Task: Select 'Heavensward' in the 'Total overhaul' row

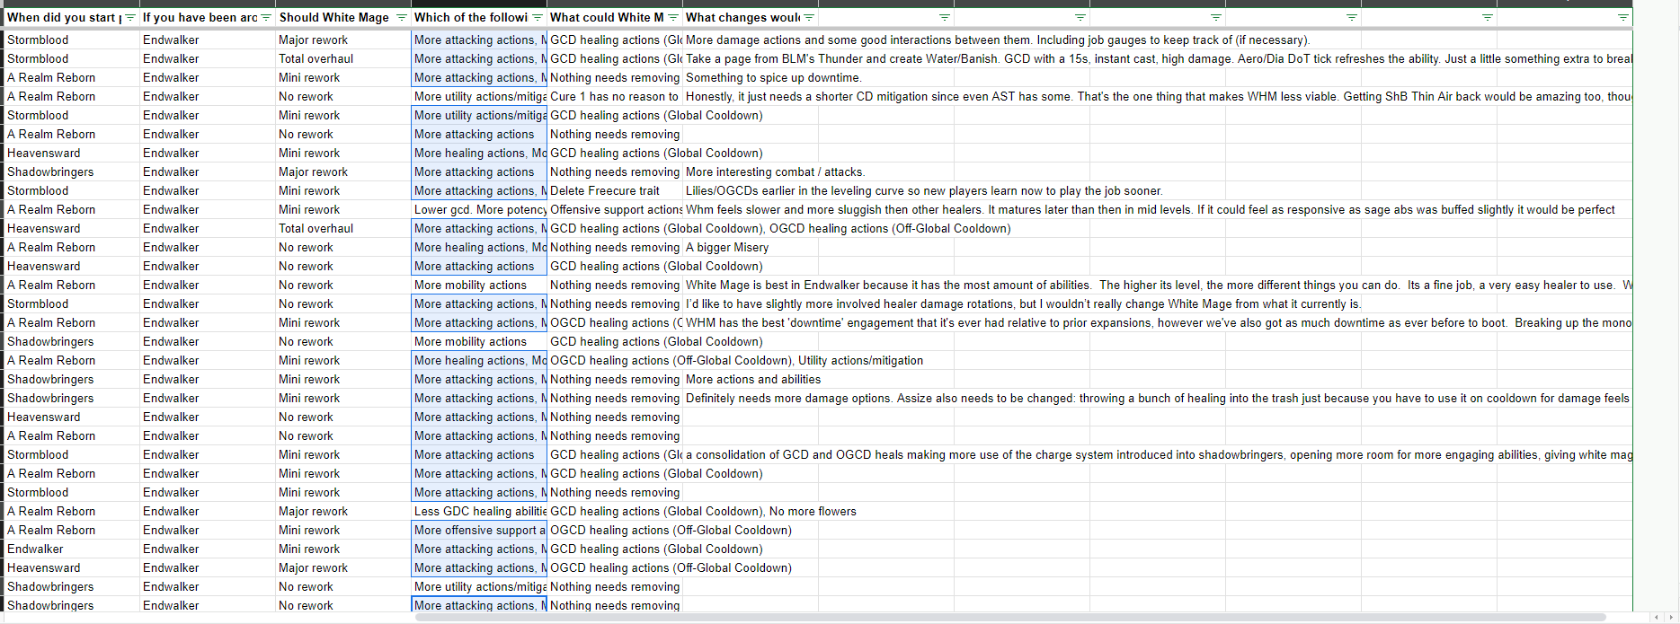Action: (x=72, y=228)
